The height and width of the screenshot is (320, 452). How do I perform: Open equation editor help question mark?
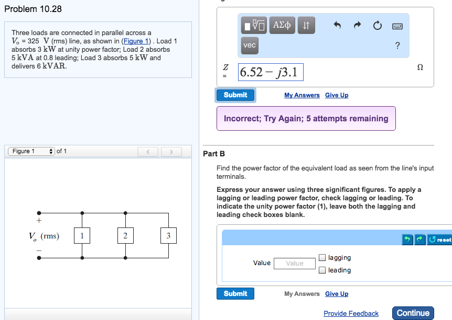tap(397, 45)
